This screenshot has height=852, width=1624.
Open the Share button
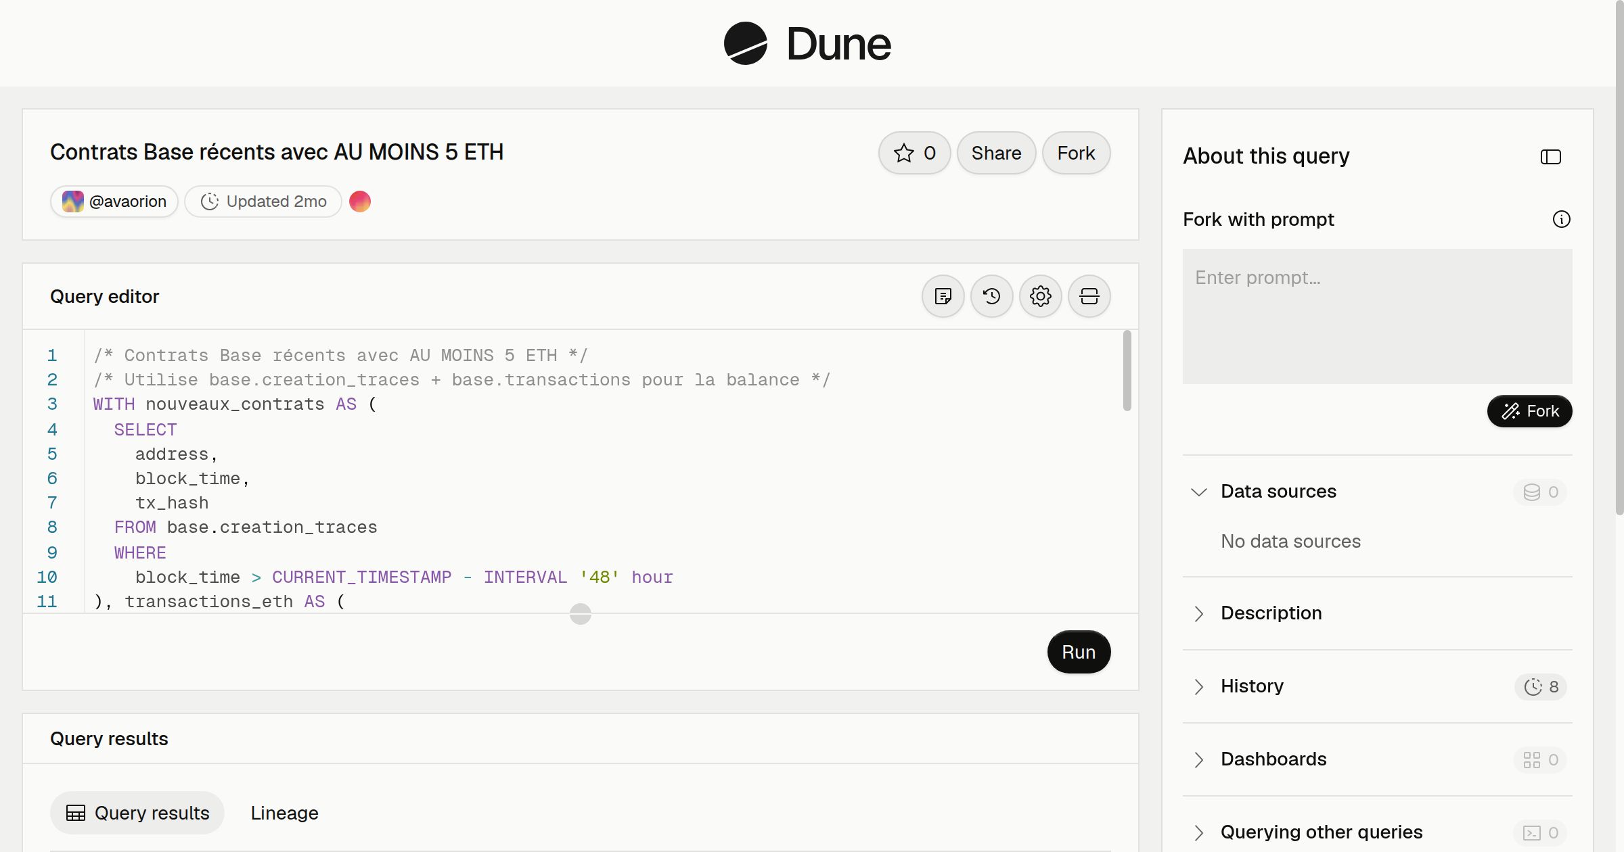click(x=996, y=153)
